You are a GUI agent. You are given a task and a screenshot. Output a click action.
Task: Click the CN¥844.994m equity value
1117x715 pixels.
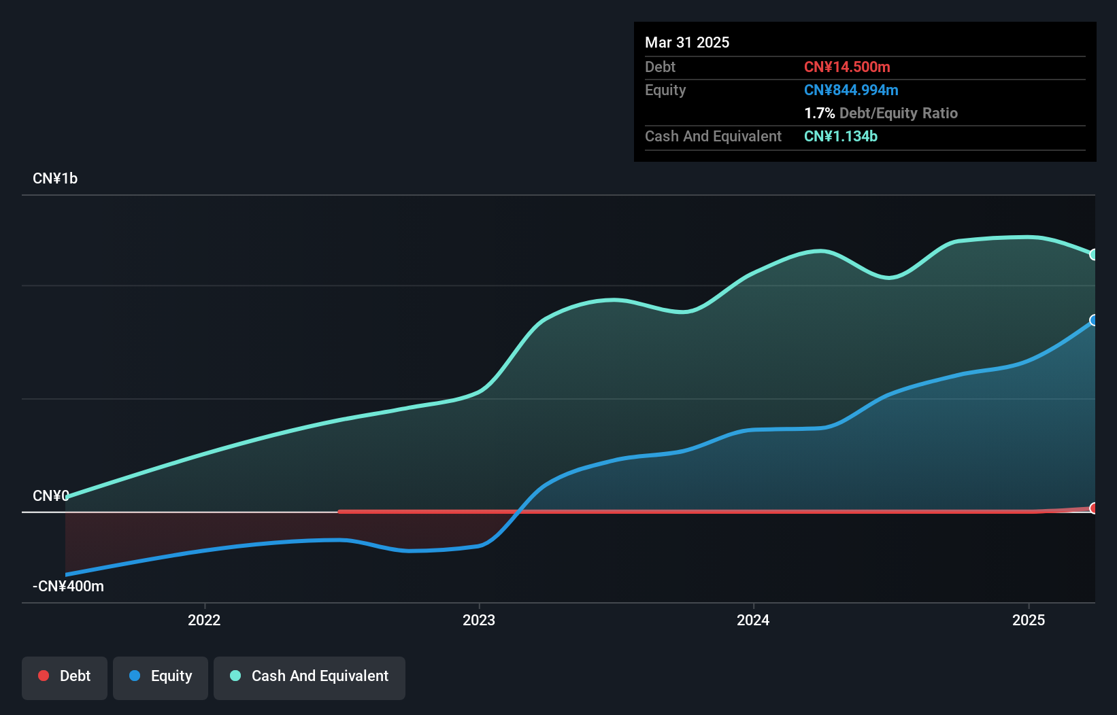851,90
